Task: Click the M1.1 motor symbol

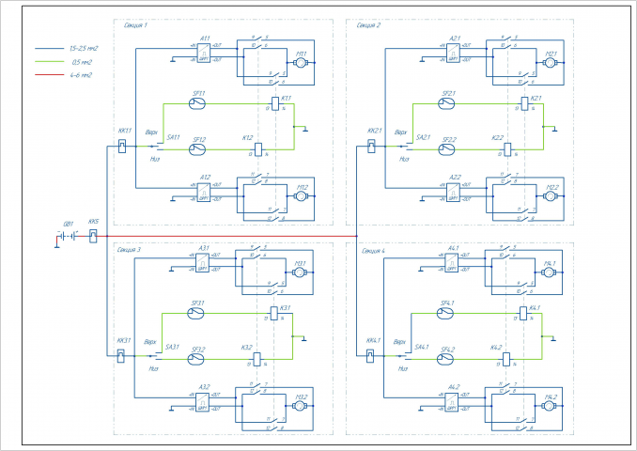Action: 301,63
